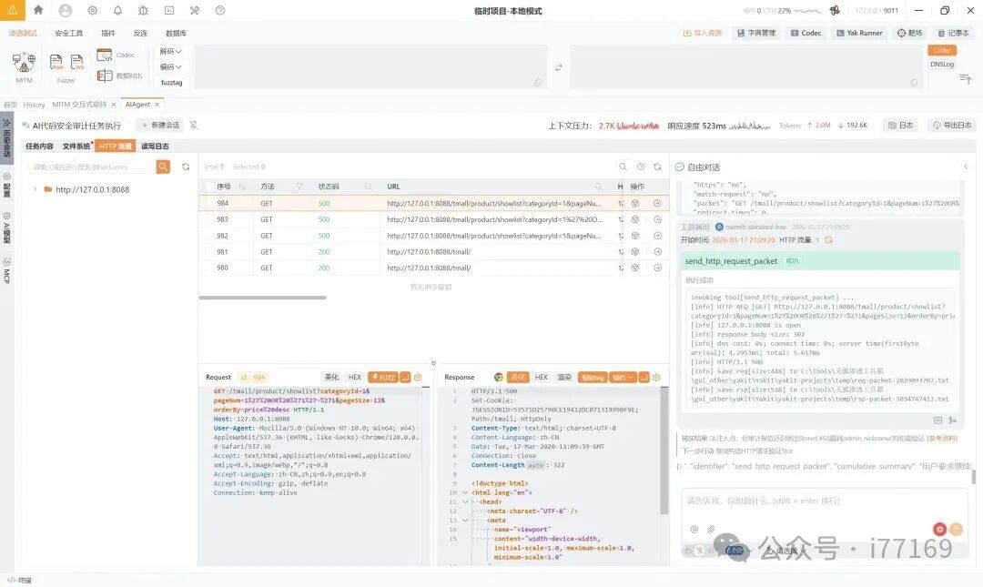983x587 pixels.
Task: Click the 导出日志 export log button
Action: click(951, 126)
